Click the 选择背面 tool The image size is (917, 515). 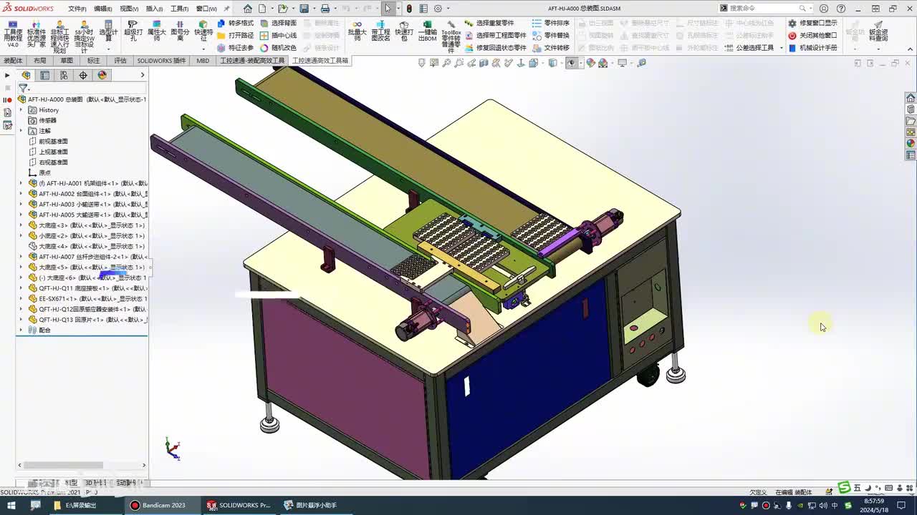[278, 23]
